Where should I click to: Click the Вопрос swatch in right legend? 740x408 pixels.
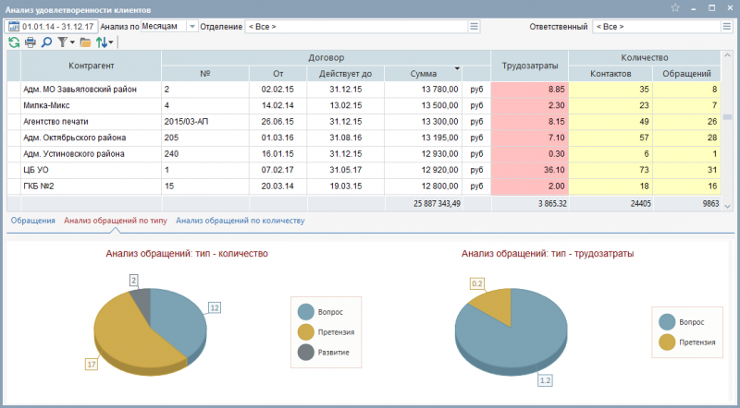667,322
